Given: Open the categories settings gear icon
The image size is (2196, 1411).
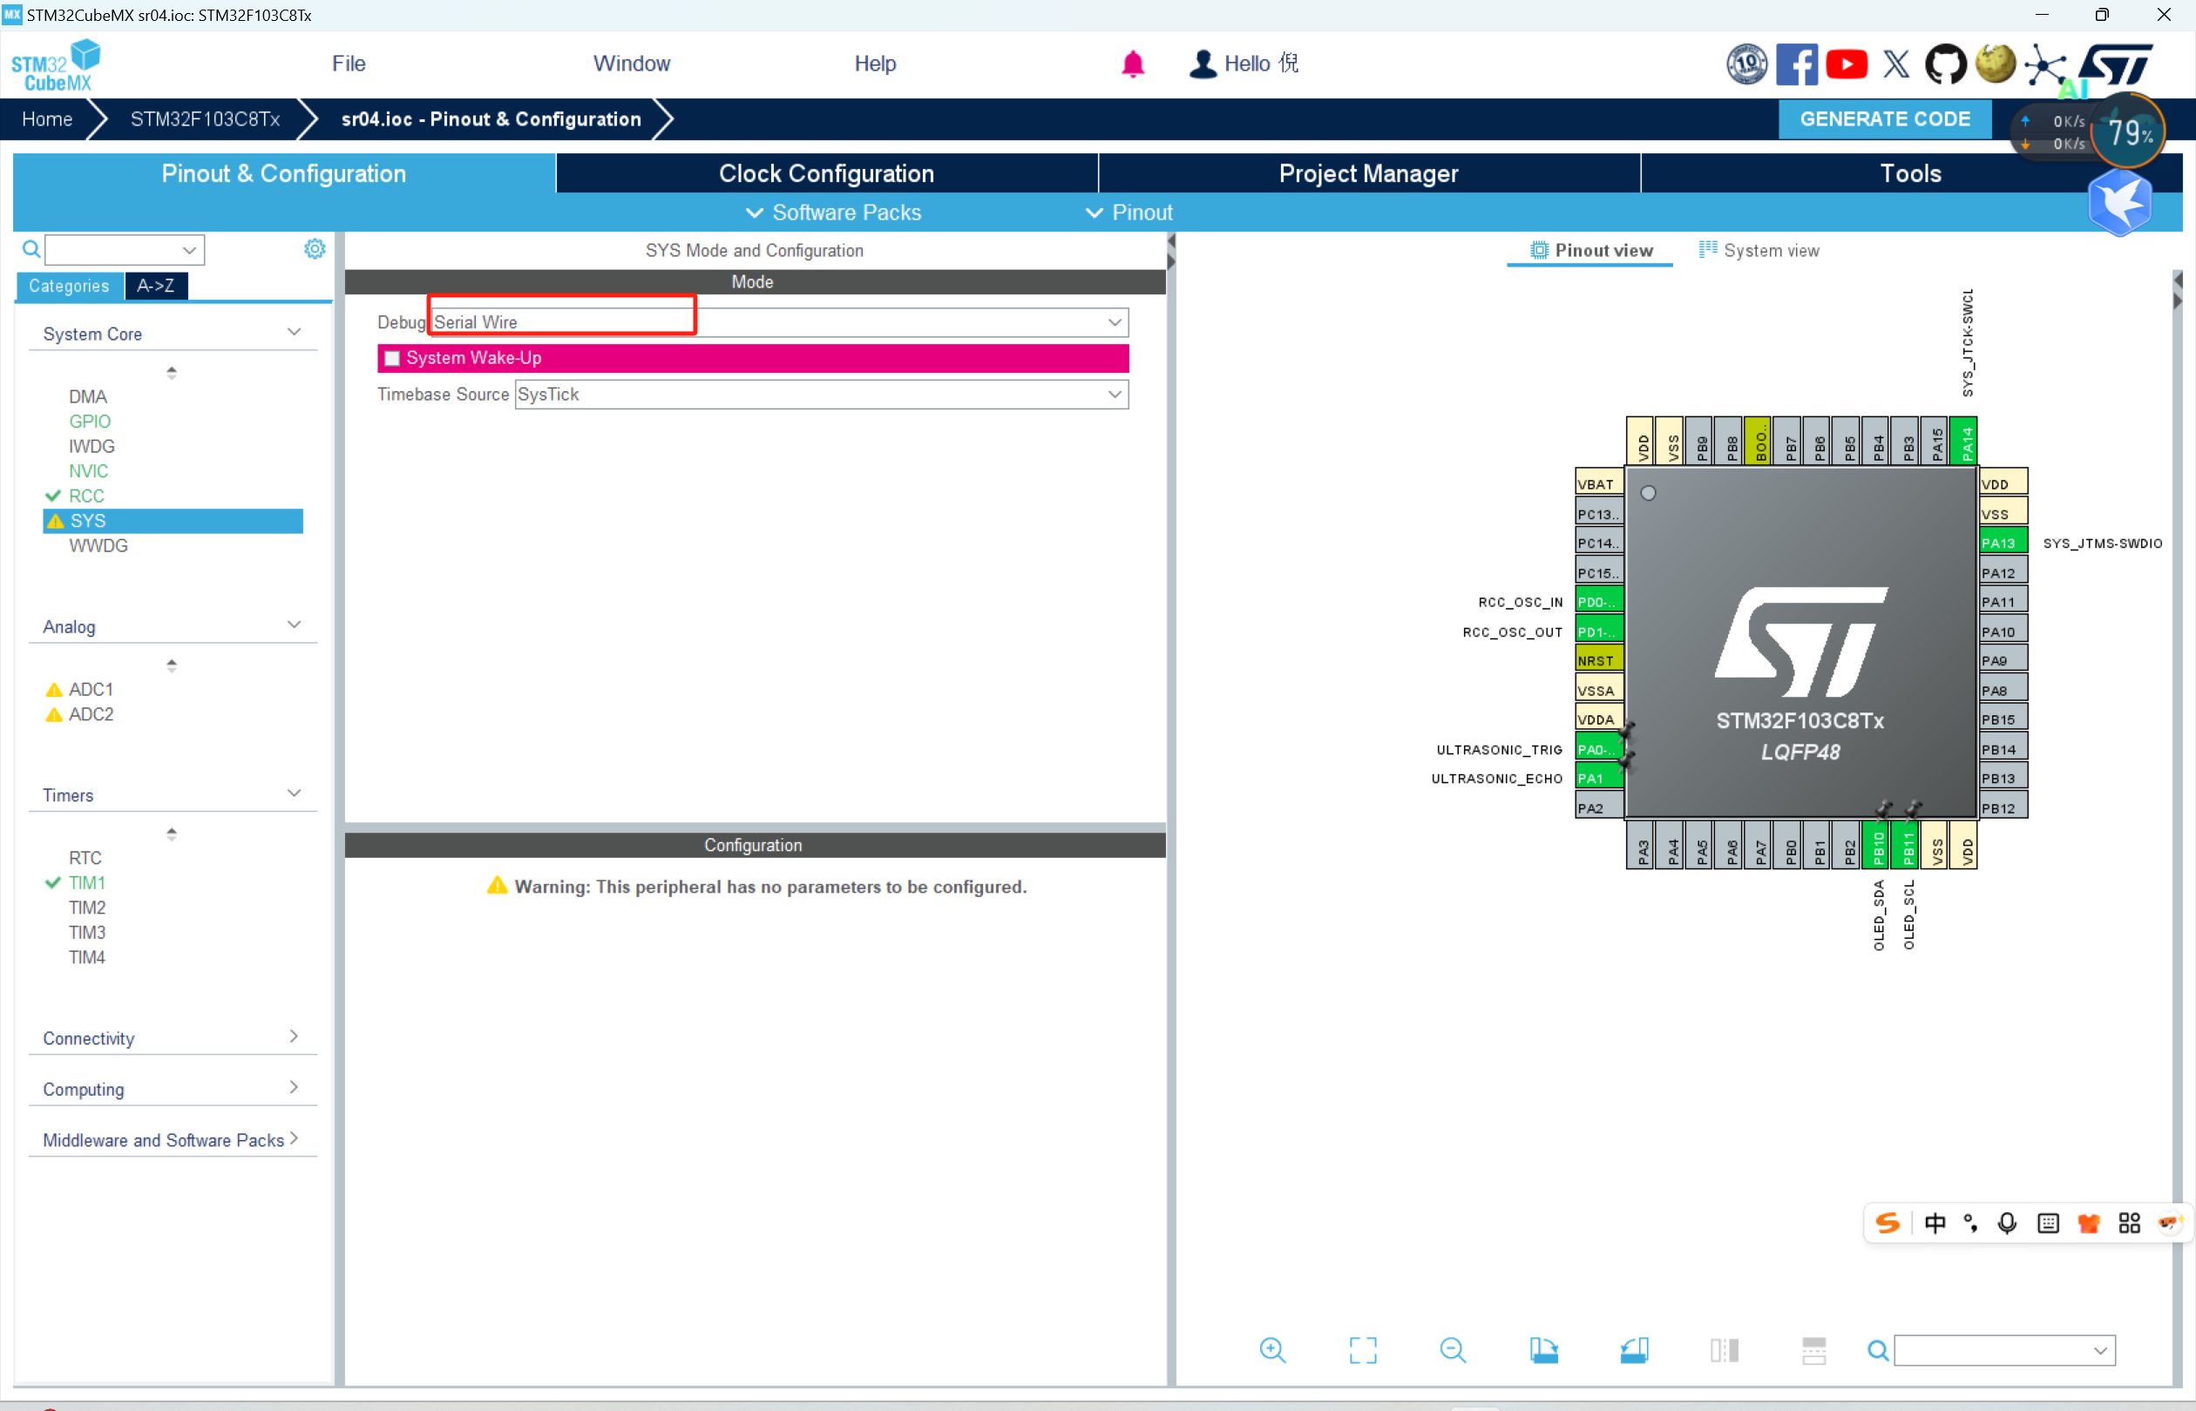Looking at the screenshot, I should 315,249.
